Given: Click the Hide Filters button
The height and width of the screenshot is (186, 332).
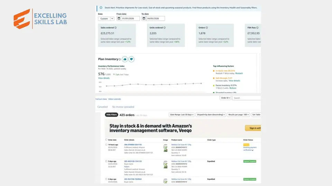Looking at the screenshot, I should pos(111,114).
